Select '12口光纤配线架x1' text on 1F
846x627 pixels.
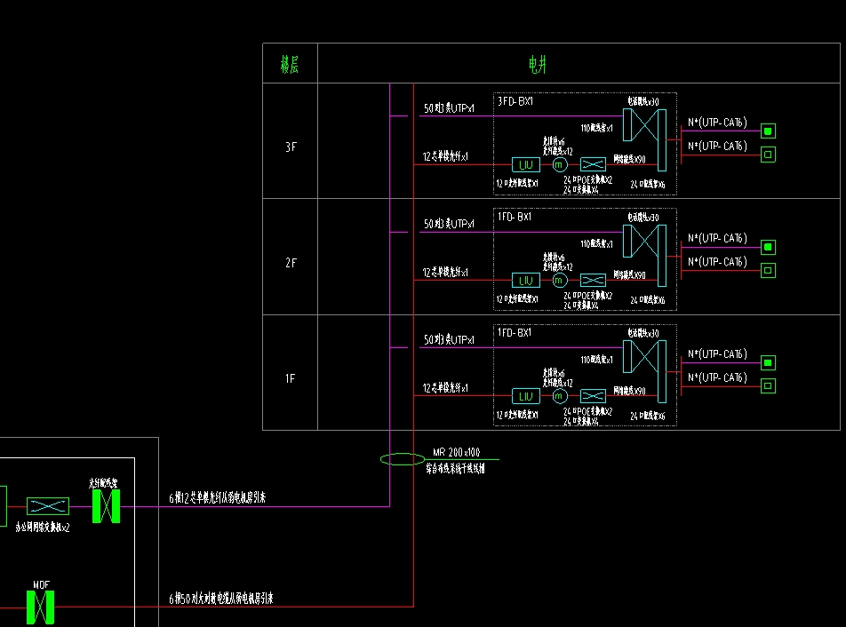click(517, 415)
